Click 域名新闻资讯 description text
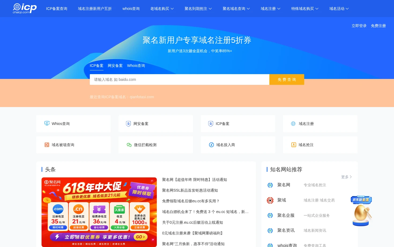Viewport: 394px width, 247px height. (x=315, y=230)
